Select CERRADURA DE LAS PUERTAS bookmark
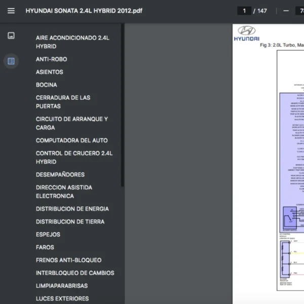The width and height of the screenshot is (304, 304). 63,102
